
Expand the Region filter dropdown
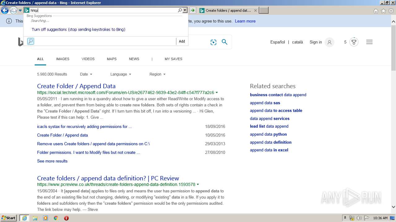click(157, 74)
